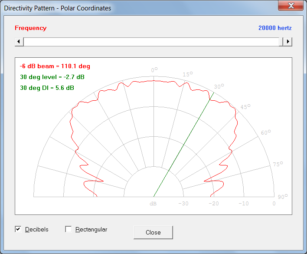Click the 30 deg level readout

pos(52,77)
